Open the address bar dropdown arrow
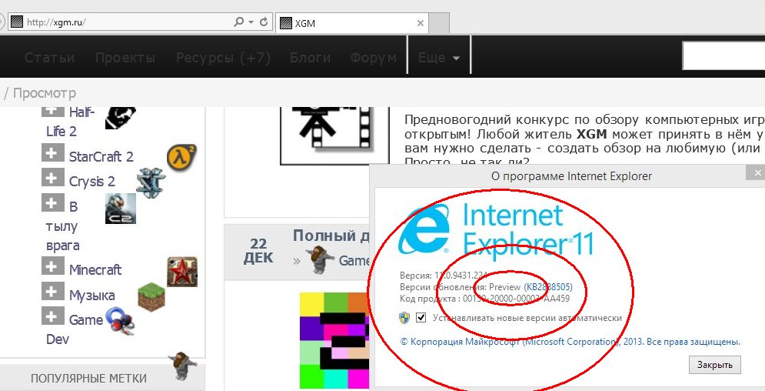The height and width of the screenshot is (391, 765). (251, 22)
